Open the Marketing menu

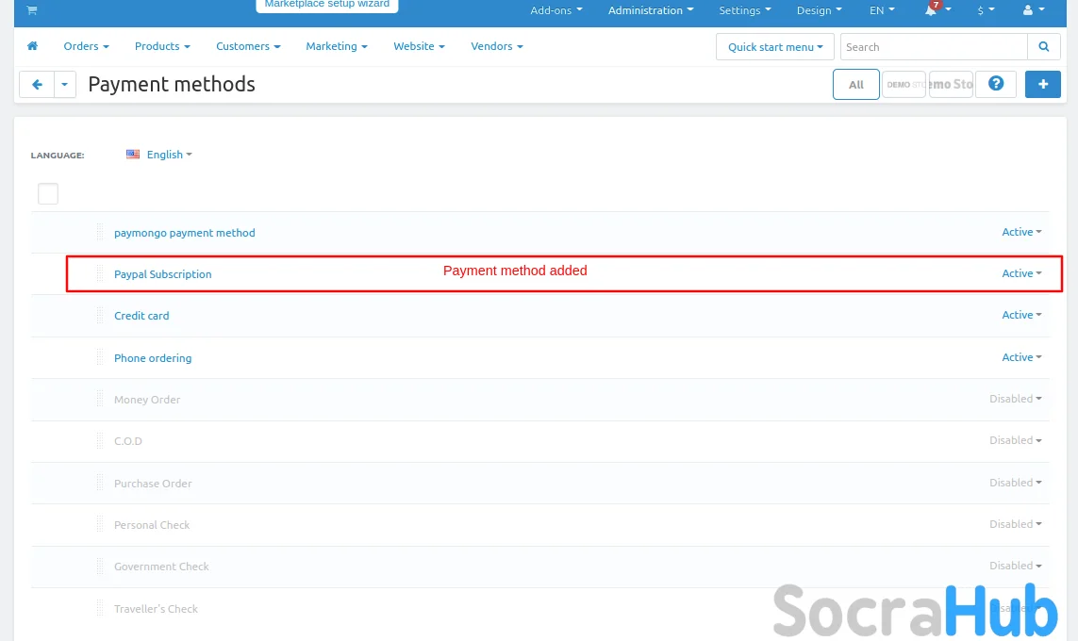pyautogui.click(x=336, y=46)
